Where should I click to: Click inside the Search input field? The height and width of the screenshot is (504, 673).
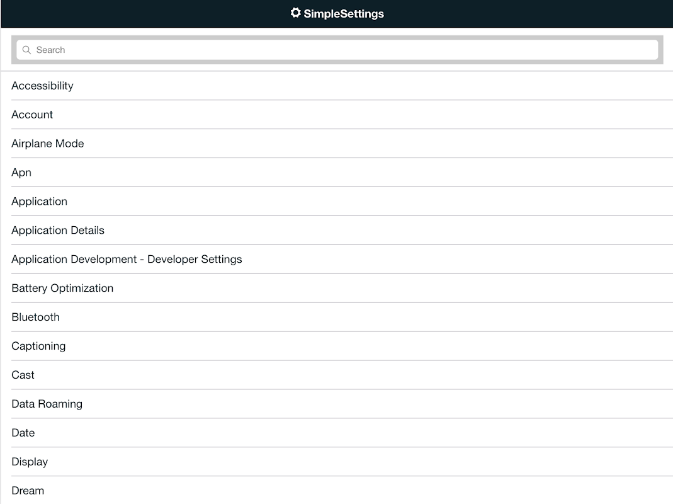pyautogui.click(x=252, y=50)
